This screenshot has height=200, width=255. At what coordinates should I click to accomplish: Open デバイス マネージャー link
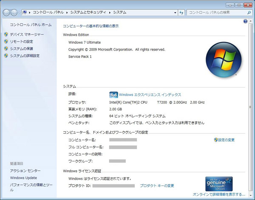click(27, 34)
